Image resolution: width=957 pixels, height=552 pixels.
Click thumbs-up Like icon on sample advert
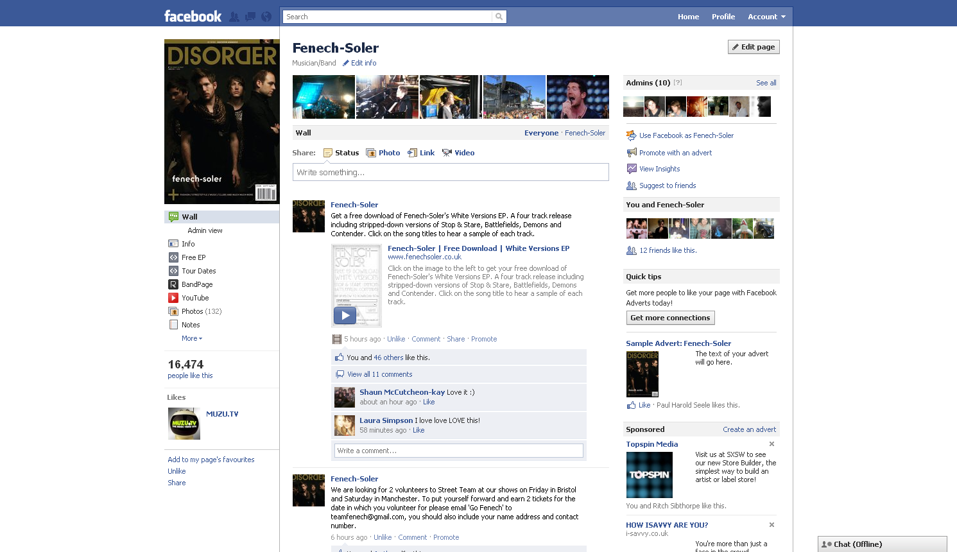pos(631,405)
